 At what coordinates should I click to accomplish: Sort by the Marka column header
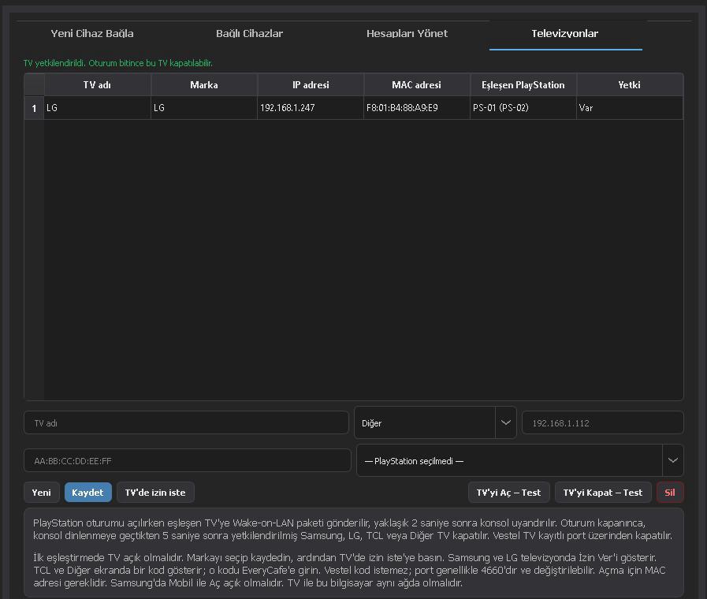coord(204,85)
